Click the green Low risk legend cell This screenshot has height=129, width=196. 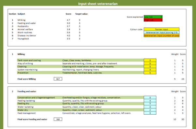point(153,17)
